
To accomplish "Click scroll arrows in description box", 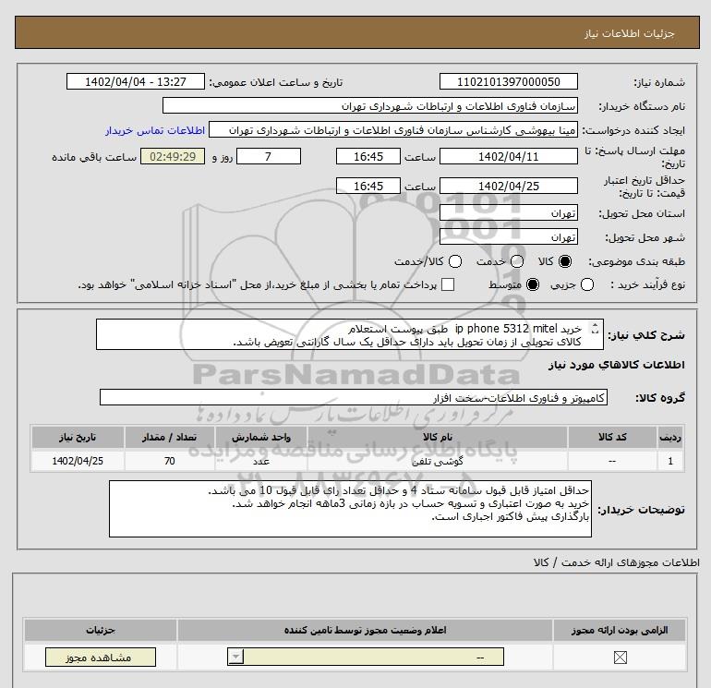I will pyautogui.click(x=595, y=328).
